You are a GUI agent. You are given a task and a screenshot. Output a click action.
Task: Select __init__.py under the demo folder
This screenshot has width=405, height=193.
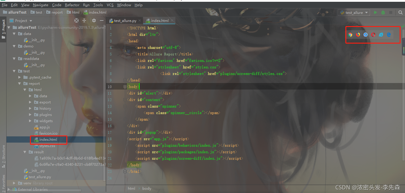(34, 52)
